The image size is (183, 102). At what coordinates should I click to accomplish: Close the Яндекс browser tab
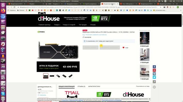(x=43, y=4)
